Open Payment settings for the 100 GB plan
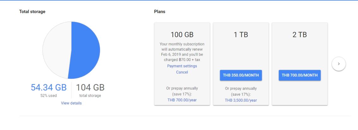The width and height of the screenshot is (358, 130). [182, 66]
